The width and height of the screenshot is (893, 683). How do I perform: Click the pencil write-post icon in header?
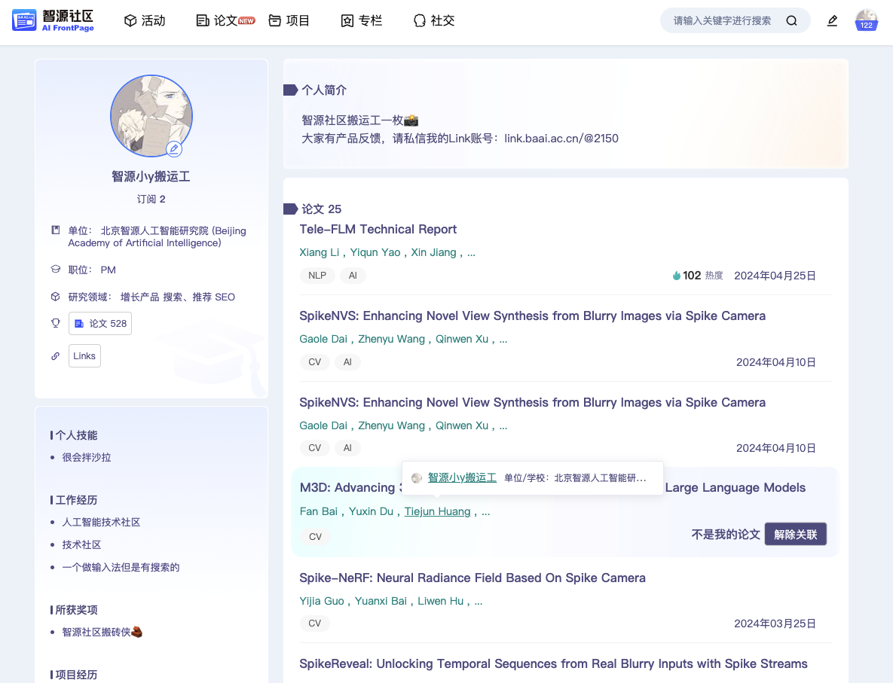pos(832,21)
